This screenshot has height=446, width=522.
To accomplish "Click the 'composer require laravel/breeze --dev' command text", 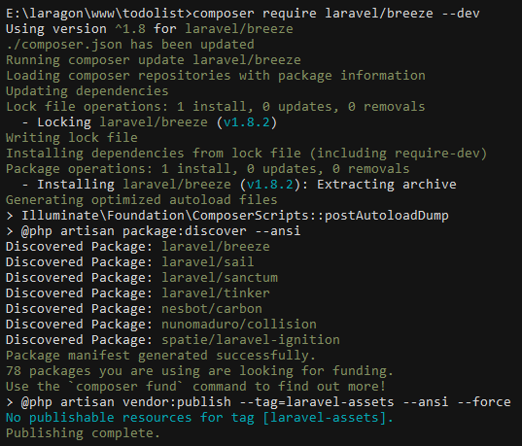I will click(336, 14).
